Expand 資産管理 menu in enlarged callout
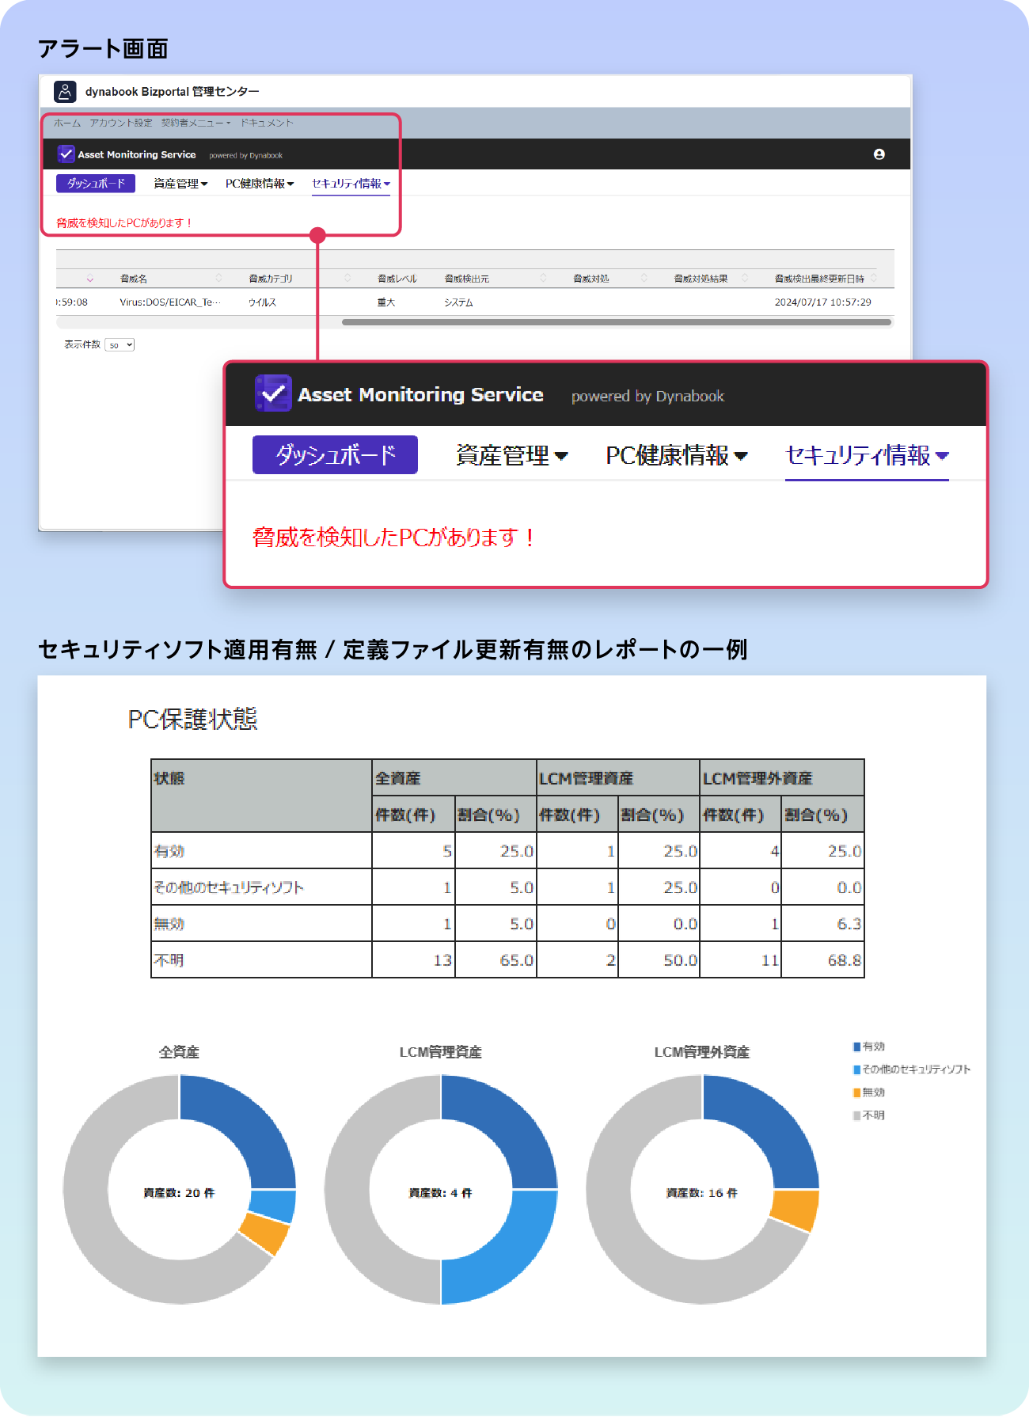This screenshot has height=1417, width=1029. click(x=511, y=455)
